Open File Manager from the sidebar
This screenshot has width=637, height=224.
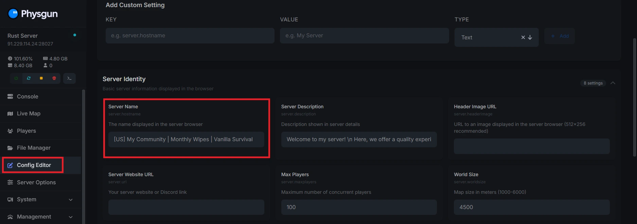(x=34, y=148)
